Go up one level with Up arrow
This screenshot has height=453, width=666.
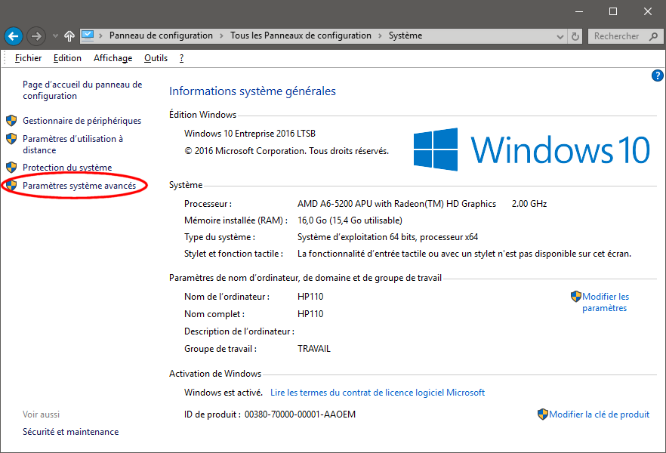tap(69, 36)
